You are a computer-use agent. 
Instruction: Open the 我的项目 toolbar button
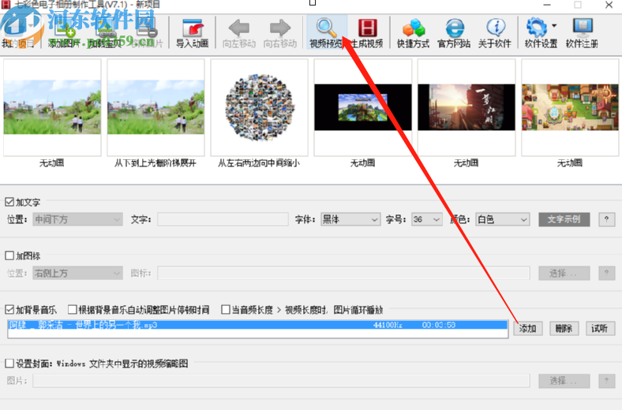[x=18, y=33]
